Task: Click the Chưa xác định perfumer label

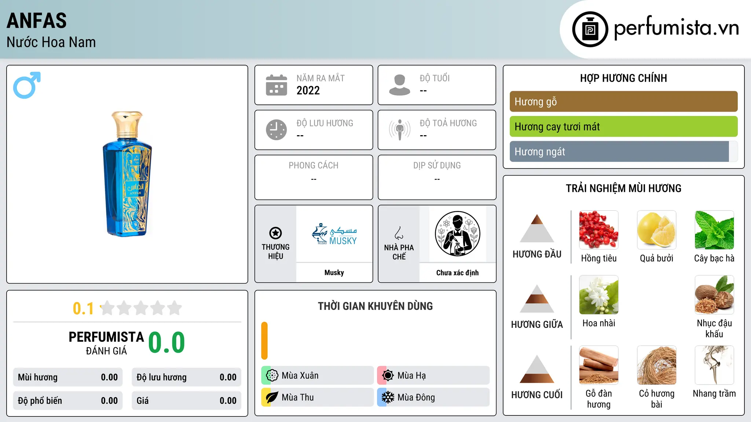Action: [457, 273]
